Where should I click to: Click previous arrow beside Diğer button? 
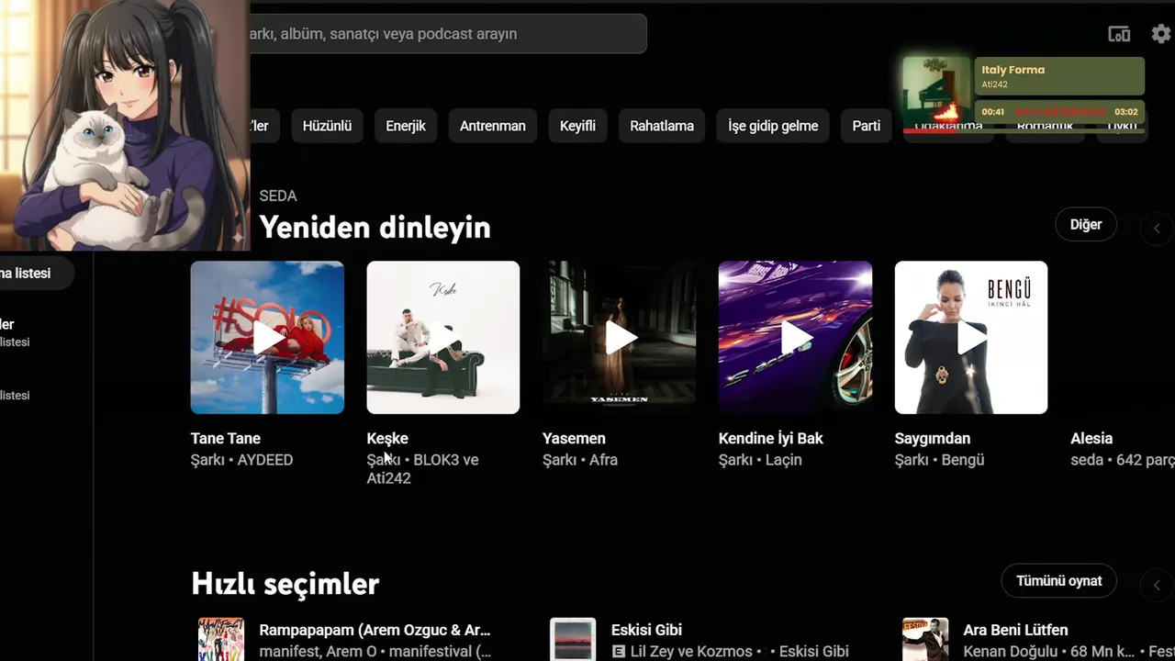click(1157, 228)
